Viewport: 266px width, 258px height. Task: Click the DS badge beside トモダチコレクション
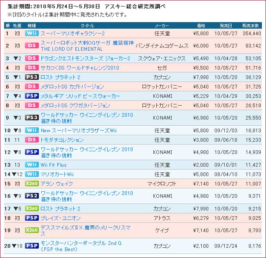coord(32,140)
